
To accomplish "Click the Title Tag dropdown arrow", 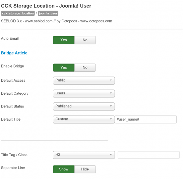I will [x=111, y=154].
